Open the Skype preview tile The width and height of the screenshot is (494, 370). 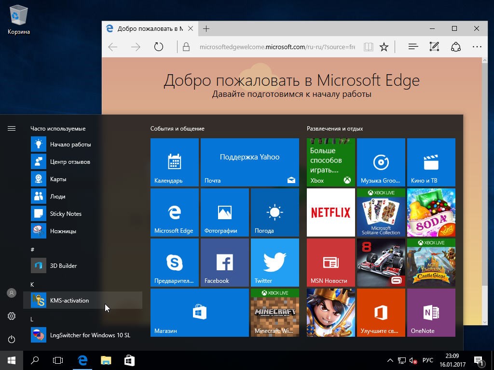tap(175, 263)
